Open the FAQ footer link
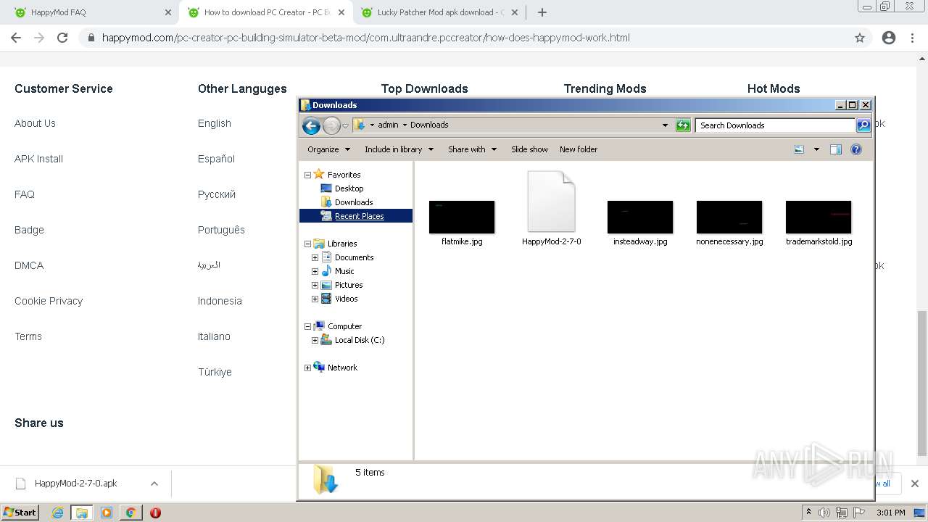Image resolution: width=928 pixels, height=522 pixels. (25, 194)
